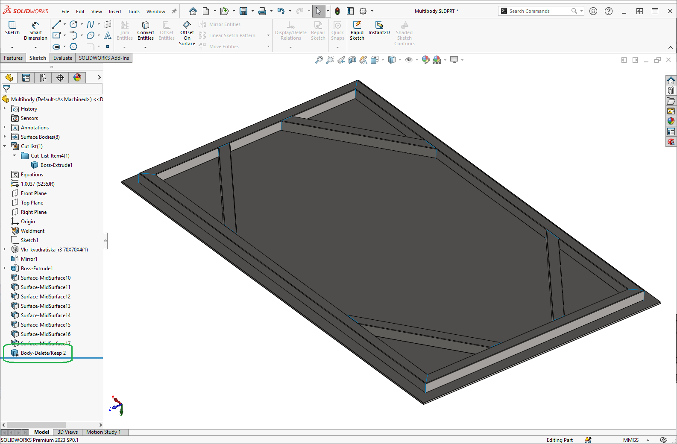Select the Smart Dimension tool
Screen dimensions: 677x444
click(35, 31)
